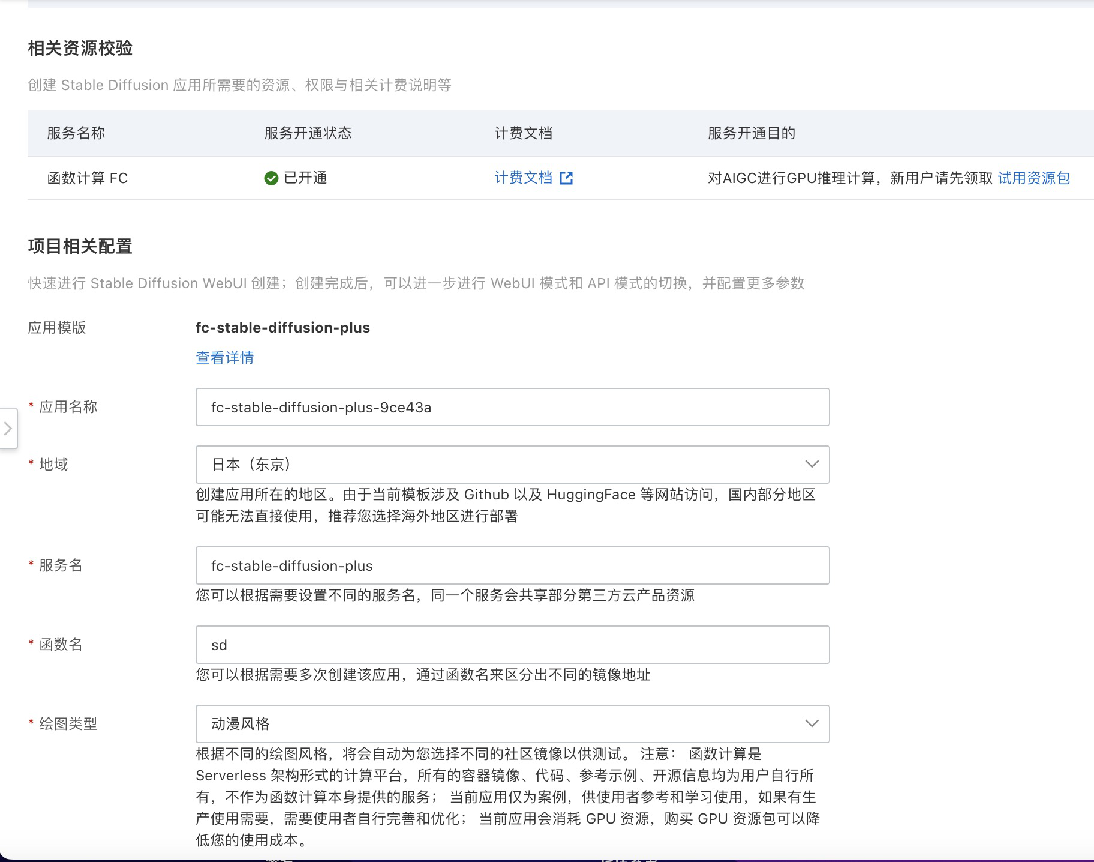Expand the collapsed left side panel arrow
The width and height of the screenshot is (1094, 862).
[x=8, y=429]
